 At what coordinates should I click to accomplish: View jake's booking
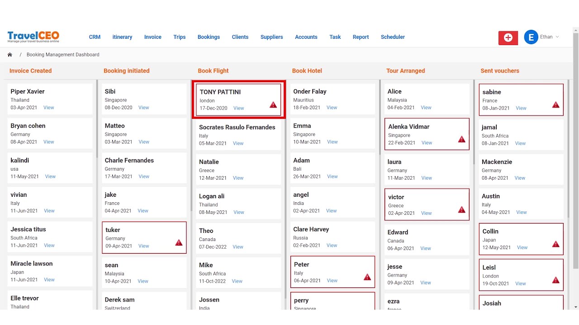(143, 211)
